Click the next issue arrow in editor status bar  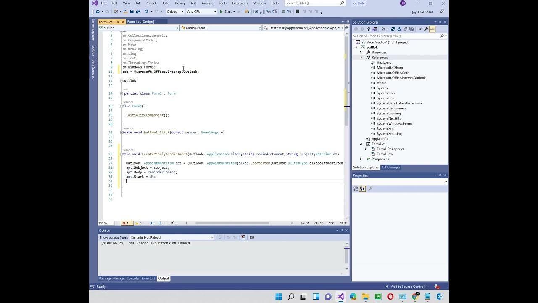click(160, 223)
